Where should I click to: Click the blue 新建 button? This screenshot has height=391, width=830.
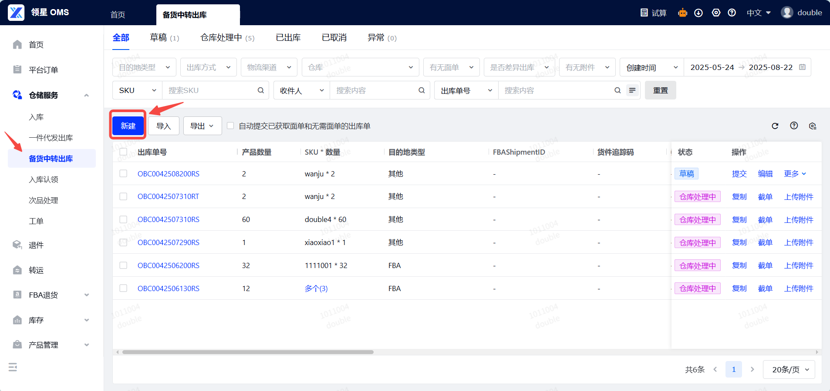(x=128, y=126)
